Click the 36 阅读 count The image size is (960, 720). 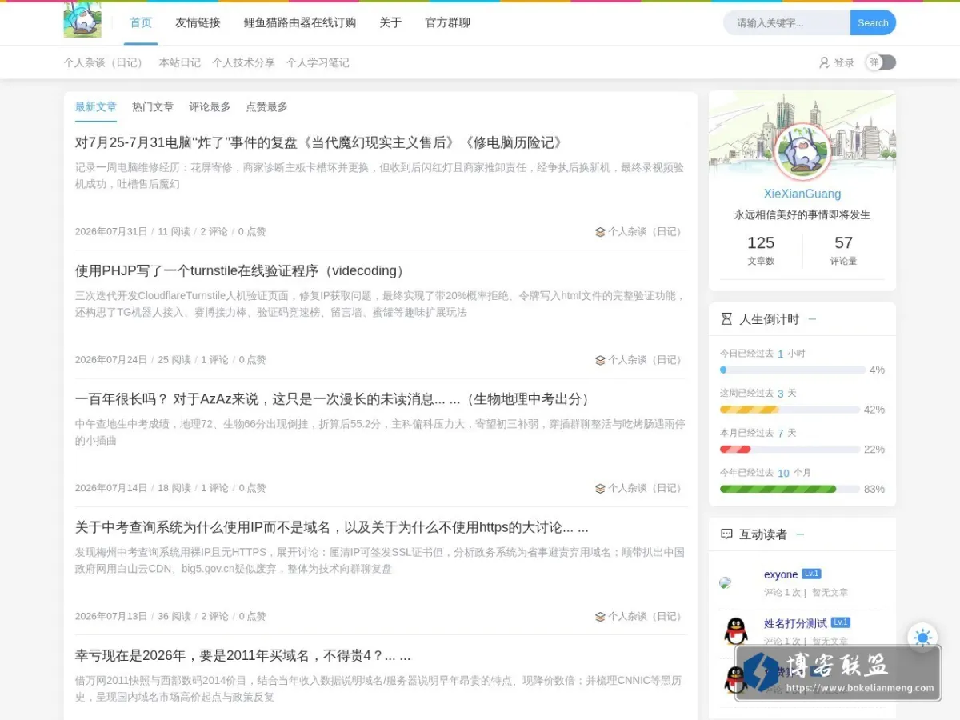point(174,616)
